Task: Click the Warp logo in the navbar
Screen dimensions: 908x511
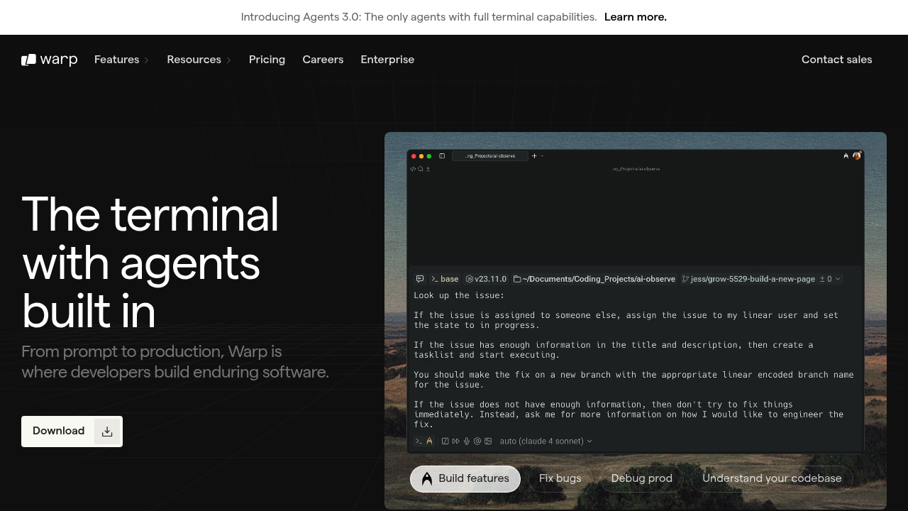Action: pos(49,60)
